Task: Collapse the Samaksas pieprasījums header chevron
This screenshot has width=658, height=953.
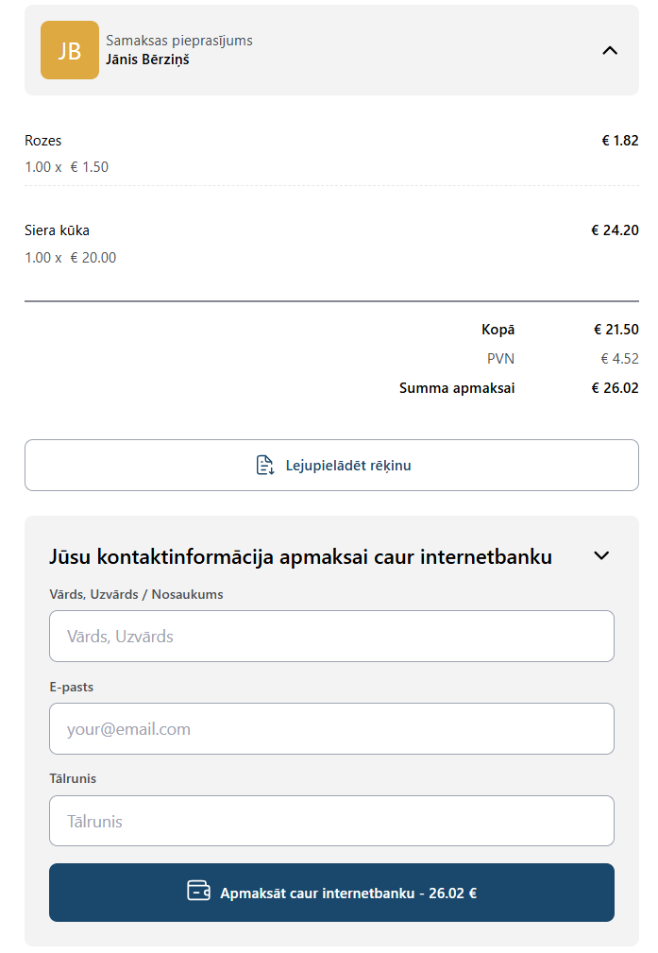Action: click(610, 50)
